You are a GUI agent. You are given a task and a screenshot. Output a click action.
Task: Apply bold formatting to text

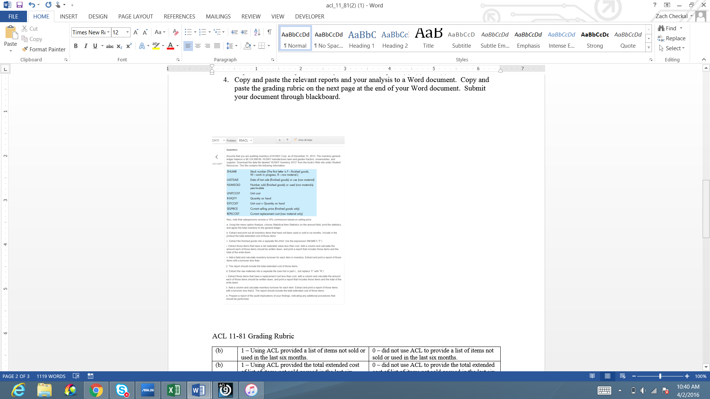(76, 46)
